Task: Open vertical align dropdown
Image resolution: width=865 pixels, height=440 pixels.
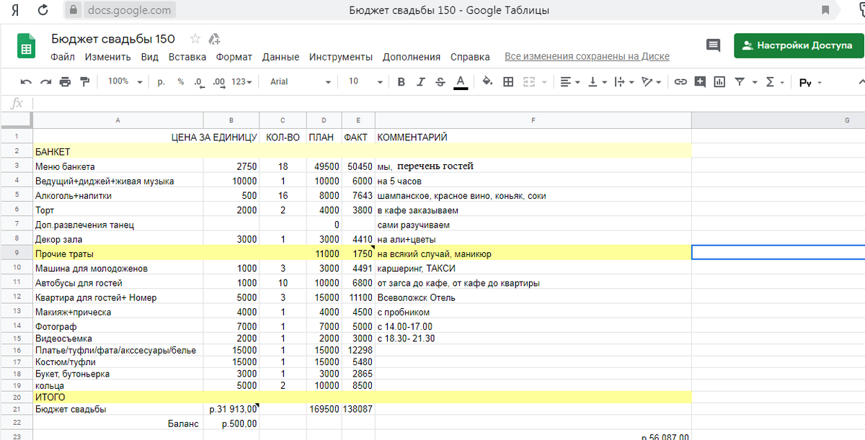Action: pos(598,82)
